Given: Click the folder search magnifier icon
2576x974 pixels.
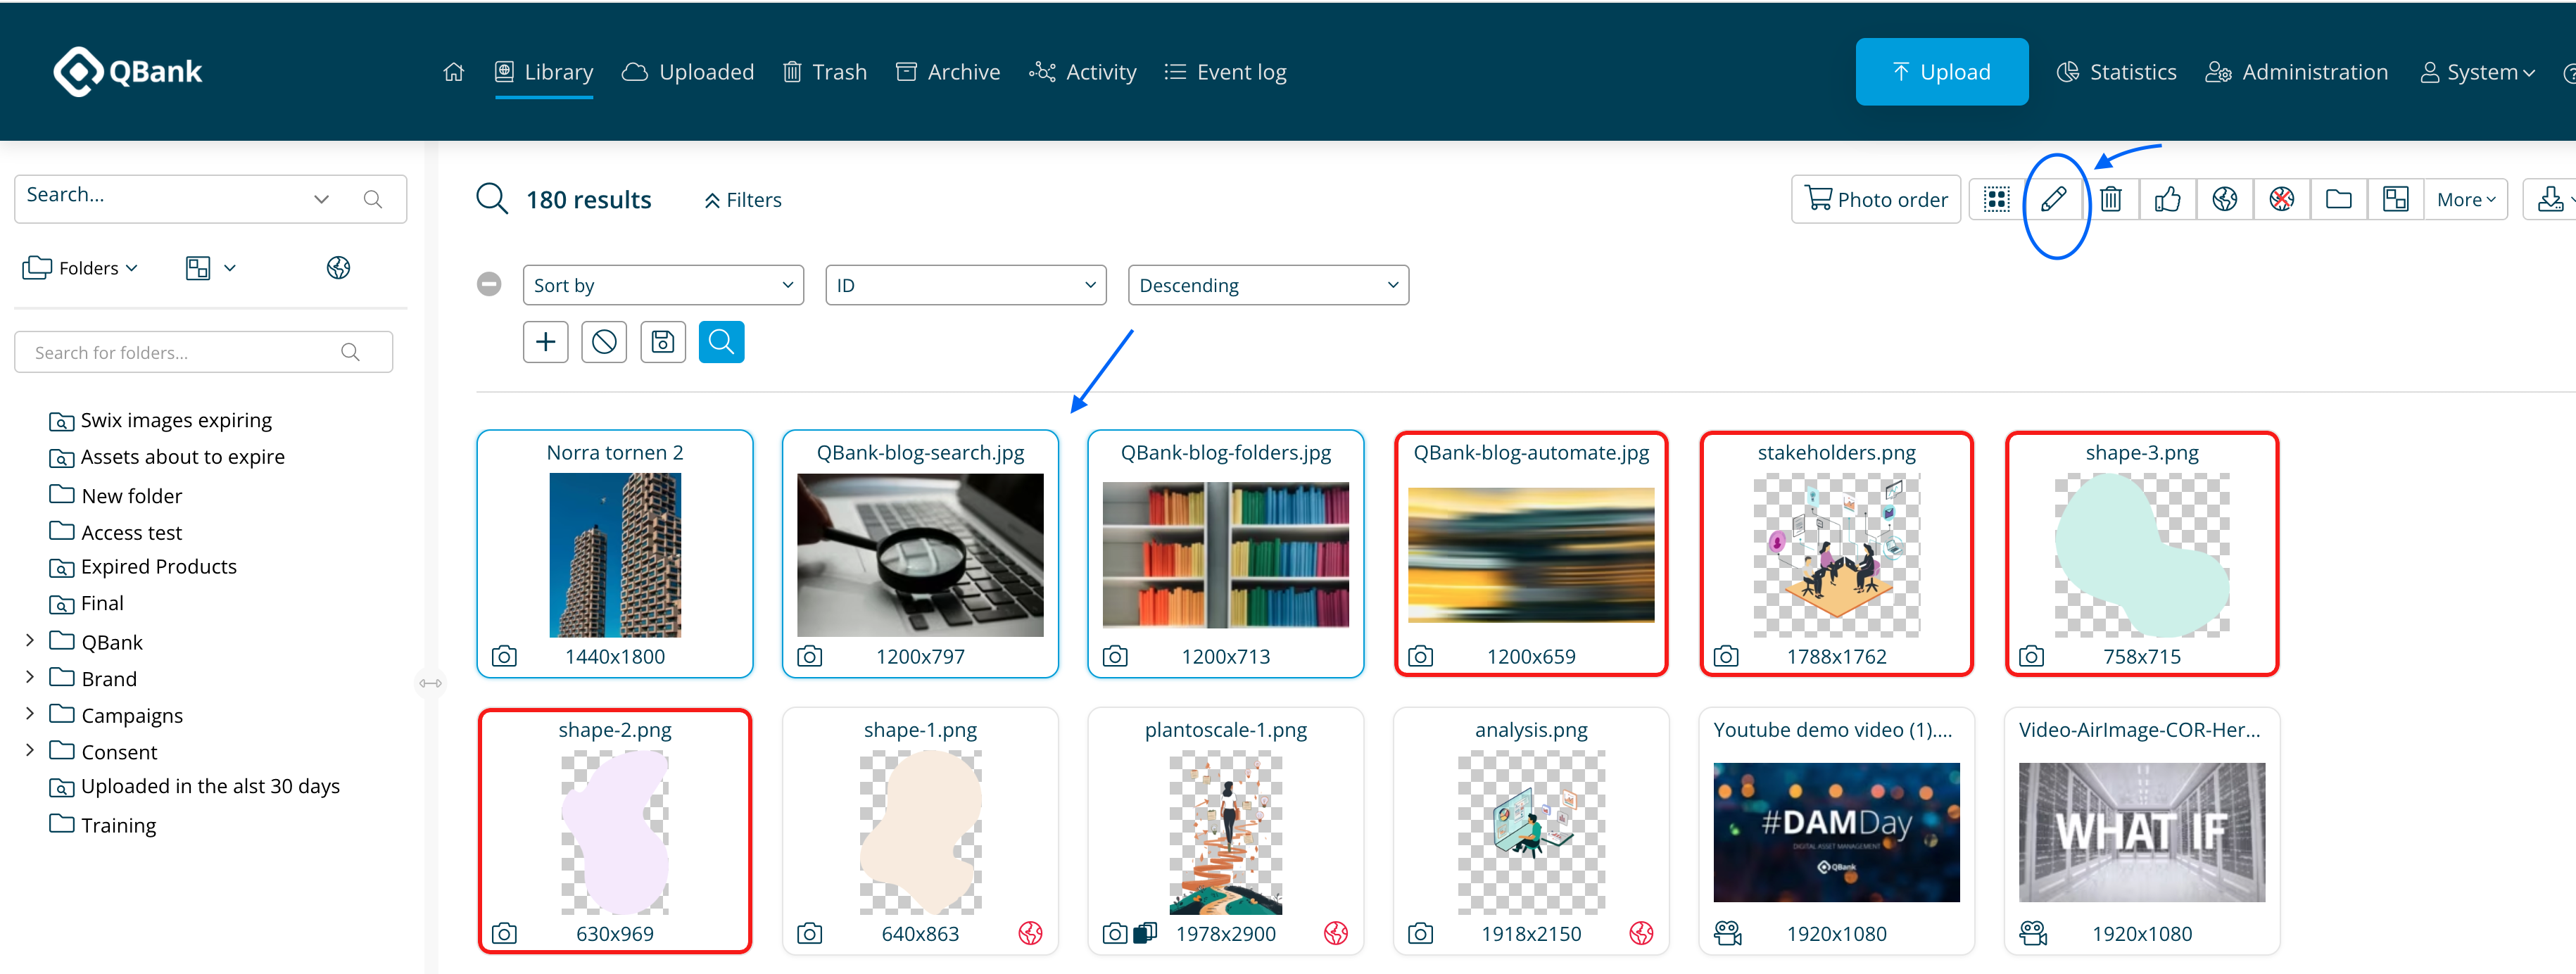Looking at the screenshot, I should (350, 352).
